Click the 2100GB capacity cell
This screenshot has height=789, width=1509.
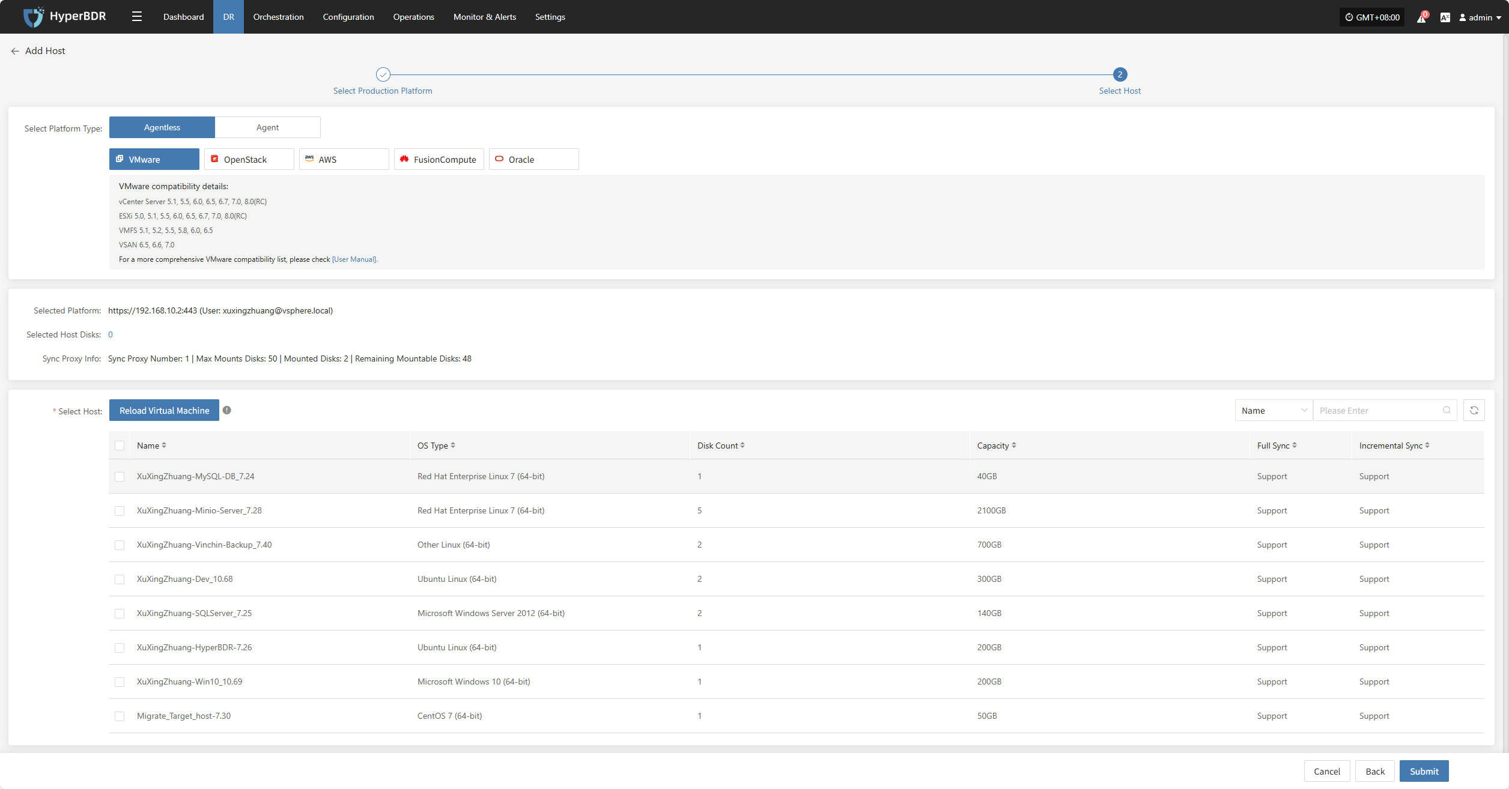pyautogui.click(x=991, y=510)
